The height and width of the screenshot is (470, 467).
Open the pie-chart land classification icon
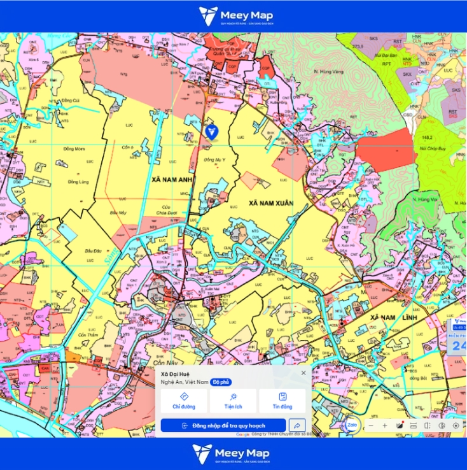442,425
